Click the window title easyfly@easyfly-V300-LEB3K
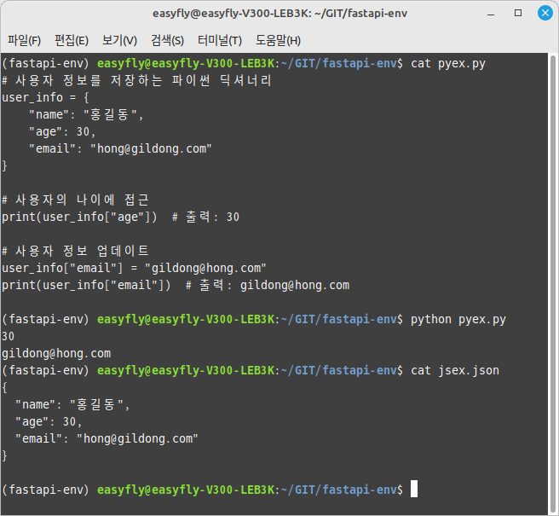Image resolution: width=559 pixels, height=516 pixels. (279, 13)
